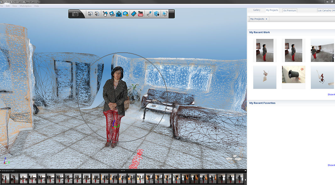Pick the reference points tool with speech bubble
335x185 pixels.
click(112, 14)
